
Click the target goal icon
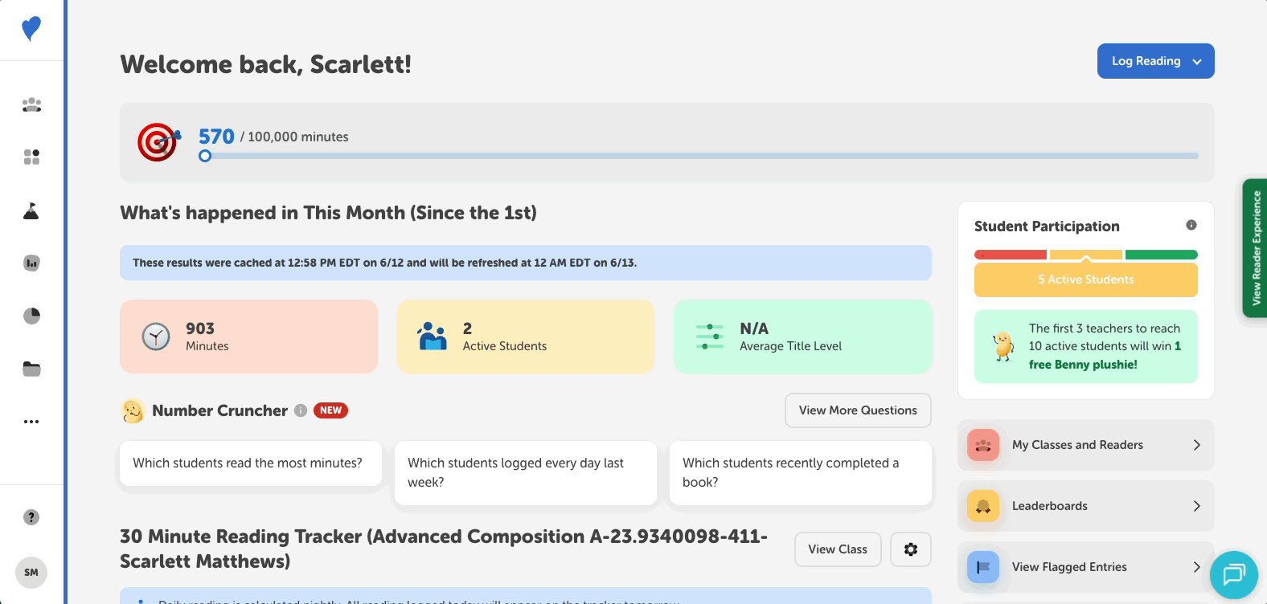click(158, 142)
